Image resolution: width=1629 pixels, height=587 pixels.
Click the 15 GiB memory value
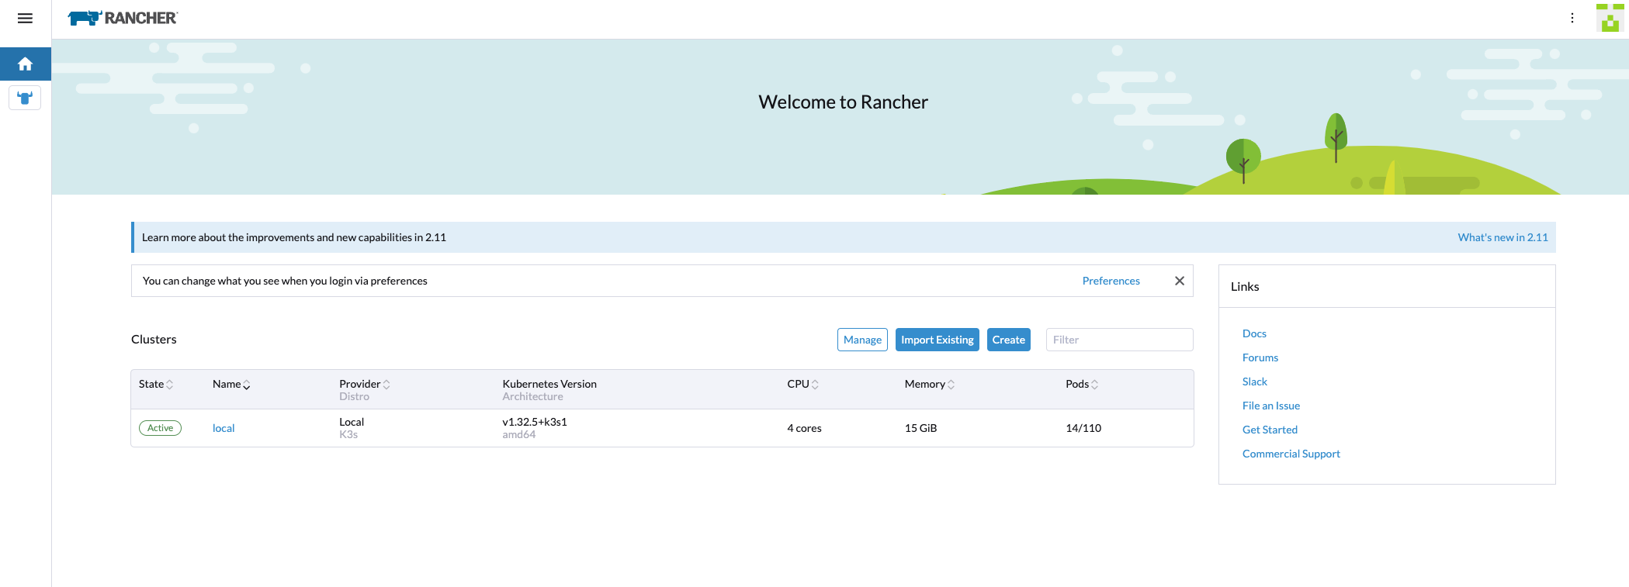[920, 428]
